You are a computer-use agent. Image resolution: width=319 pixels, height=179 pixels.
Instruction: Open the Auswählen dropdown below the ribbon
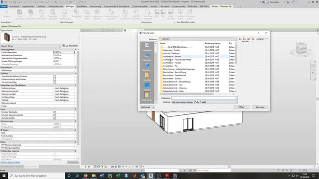tap(7, 22)
